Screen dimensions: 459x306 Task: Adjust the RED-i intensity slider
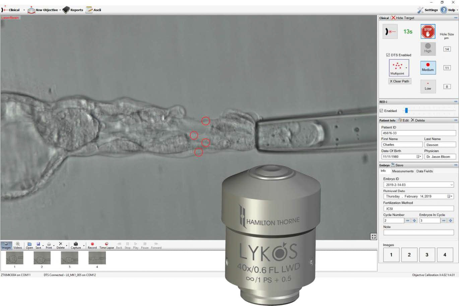[x=406, y=110]
